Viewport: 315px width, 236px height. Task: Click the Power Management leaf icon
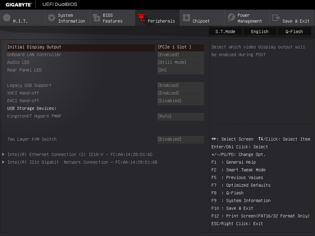[x=231, y=18]
